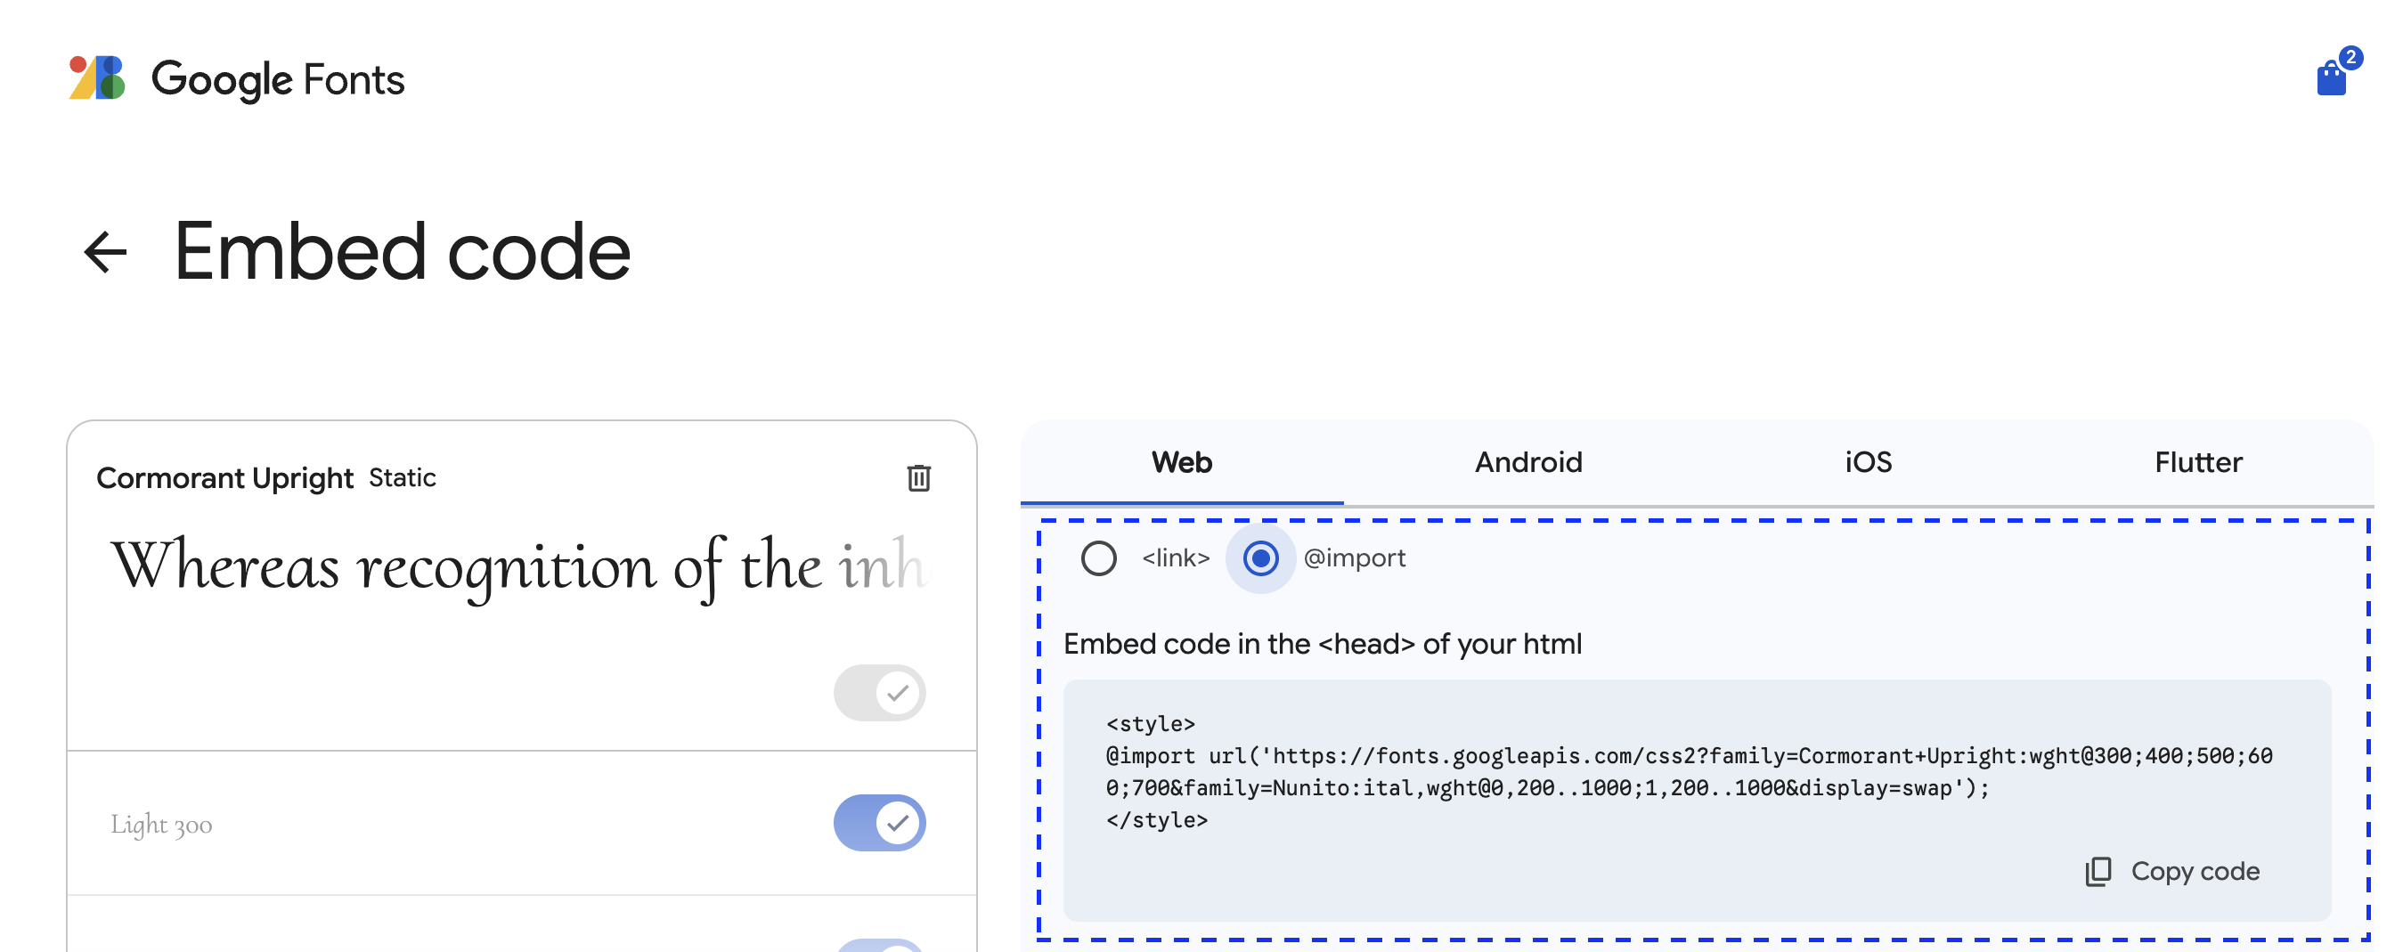2403x952 pixels.
Task: Switch to the Android tab
Action: (x=1528, y=462)
